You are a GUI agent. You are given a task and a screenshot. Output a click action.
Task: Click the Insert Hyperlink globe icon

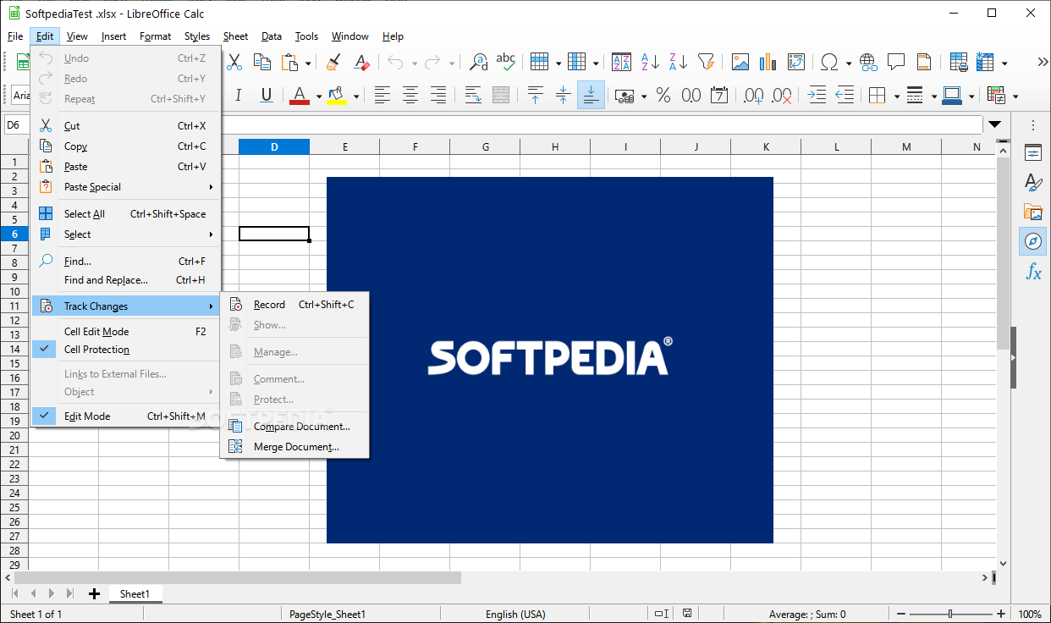[868, 62]
